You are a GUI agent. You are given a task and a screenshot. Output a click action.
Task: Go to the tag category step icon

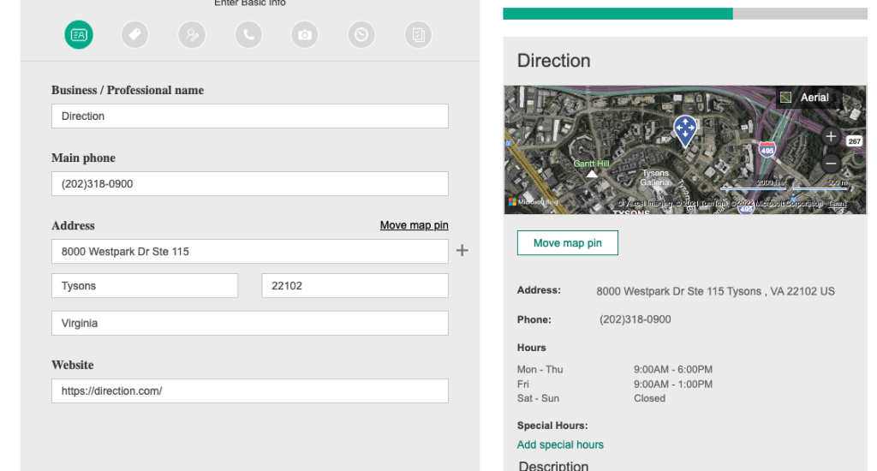click(134, 35)
